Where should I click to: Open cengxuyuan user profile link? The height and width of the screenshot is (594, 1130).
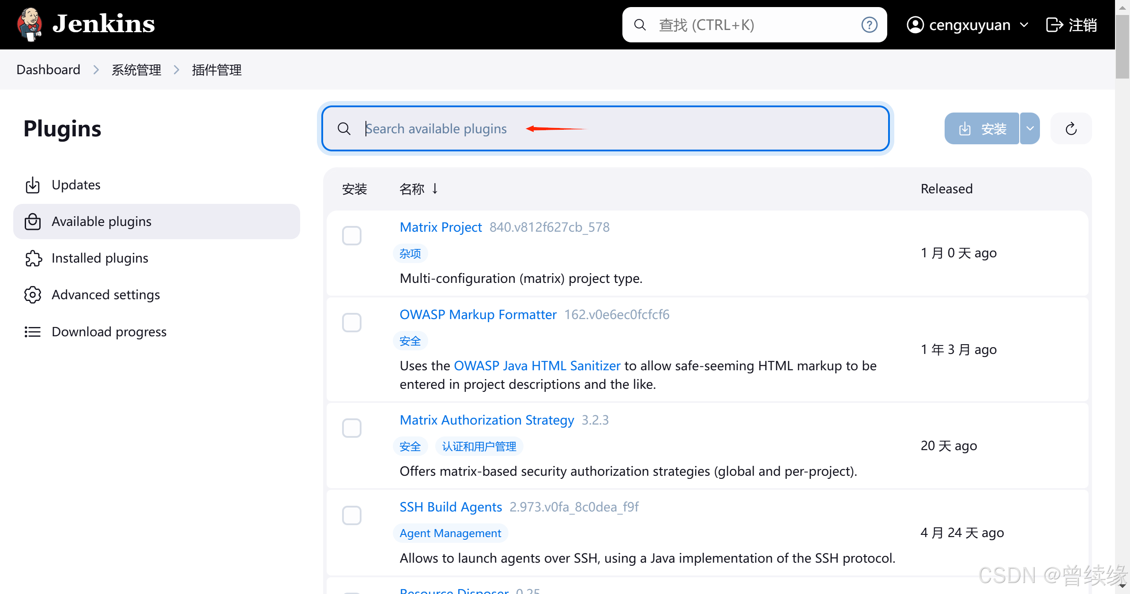point(969,25)
